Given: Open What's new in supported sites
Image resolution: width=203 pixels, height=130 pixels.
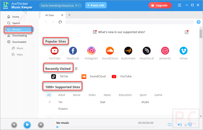Looking at the screenshot, I should click(x=119, y=32).
